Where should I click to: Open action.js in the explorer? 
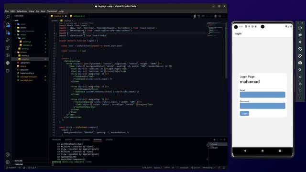pyautogui.click(x=27, y=42)
